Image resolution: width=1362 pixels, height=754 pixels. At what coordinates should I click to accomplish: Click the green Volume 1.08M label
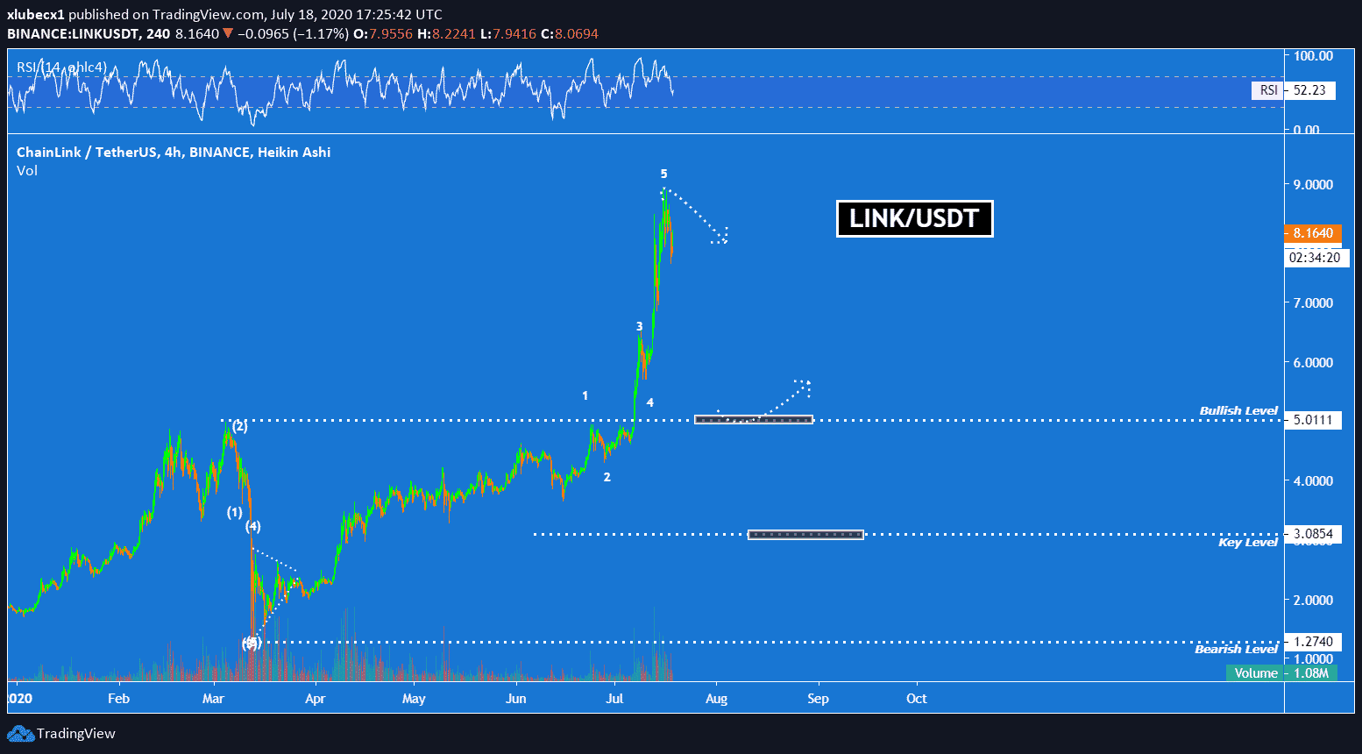(1281, 673)
